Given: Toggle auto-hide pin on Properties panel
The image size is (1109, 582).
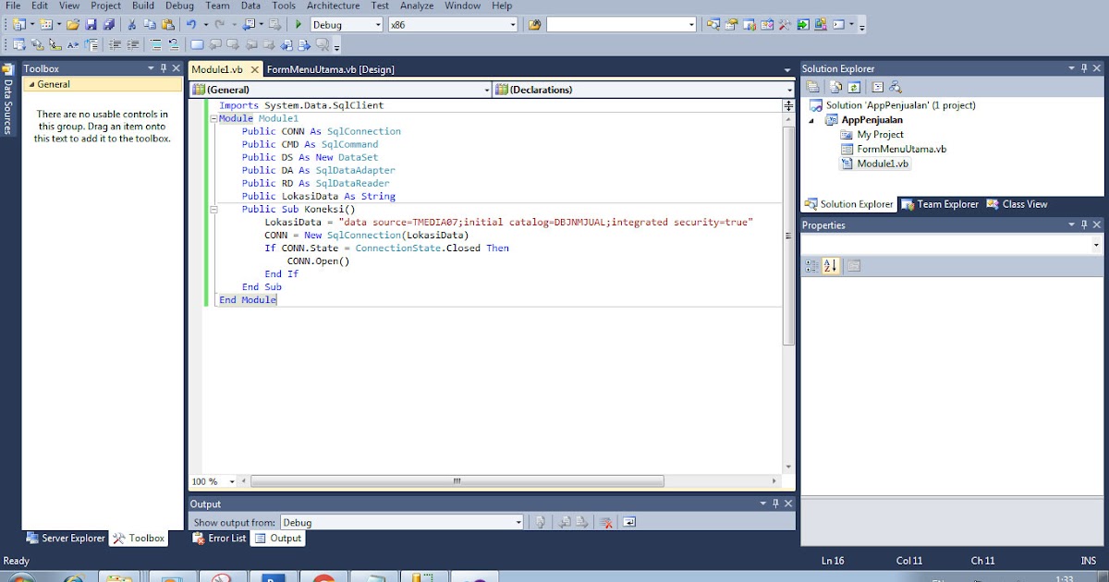Looking at the screenshot, I should click(x=1084, y=224).
